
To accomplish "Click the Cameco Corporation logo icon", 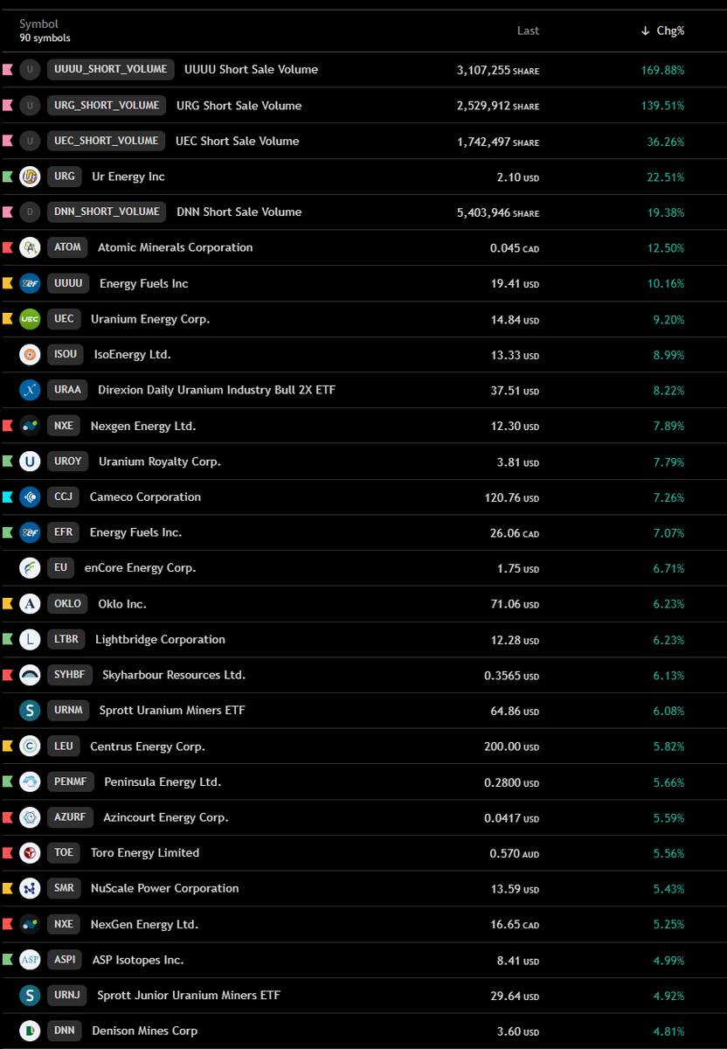I will point(30,497).
